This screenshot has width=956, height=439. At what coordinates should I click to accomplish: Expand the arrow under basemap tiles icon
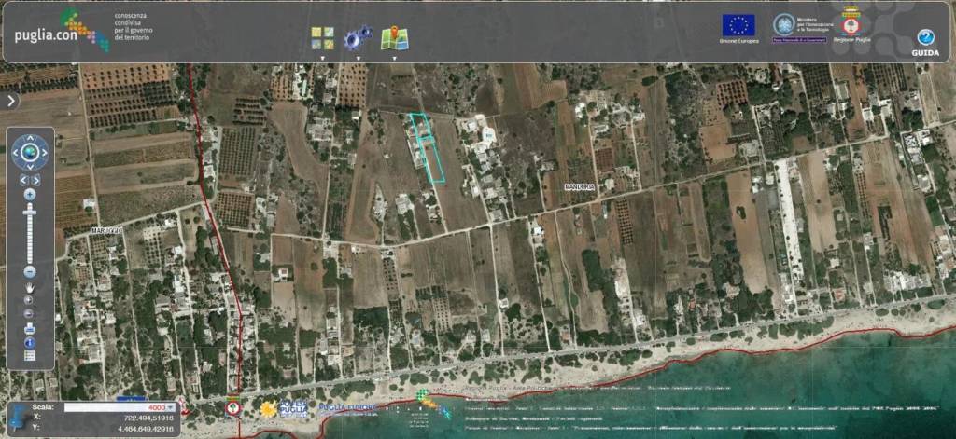[322, 58]
